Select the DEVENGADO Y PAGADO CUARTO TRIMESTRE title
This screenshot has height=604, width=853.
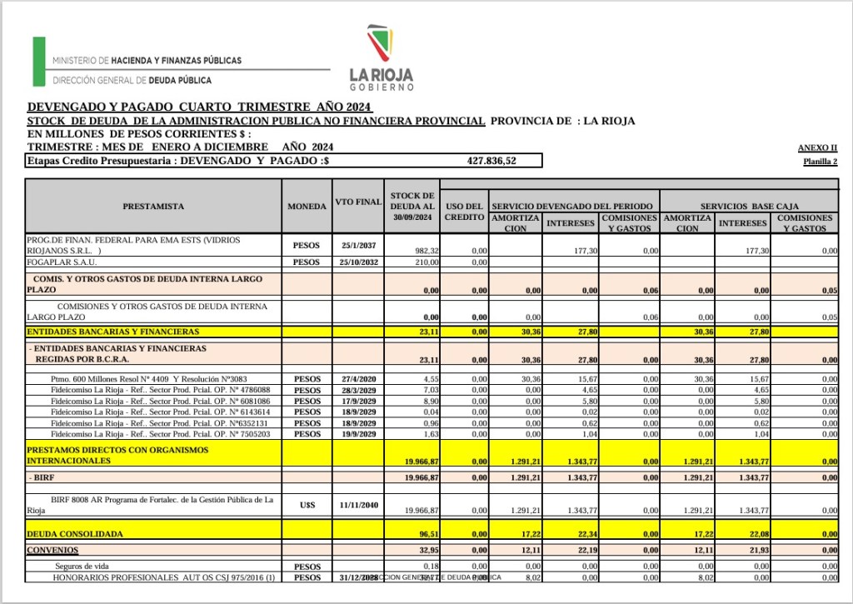200,107
